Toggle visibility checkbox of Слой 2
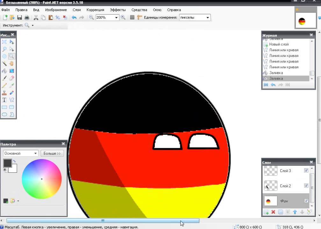The width and height of the screenshot is (321, 229). (306, 185)
